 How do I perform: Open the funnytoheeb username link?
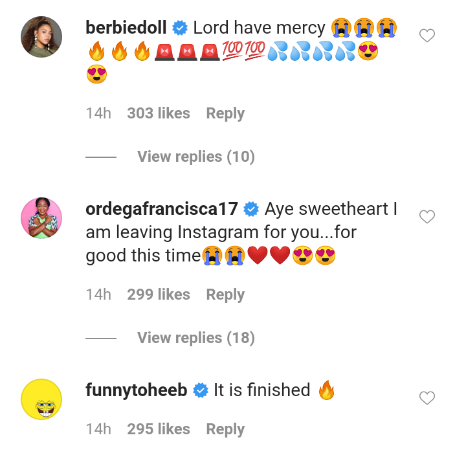137,390
